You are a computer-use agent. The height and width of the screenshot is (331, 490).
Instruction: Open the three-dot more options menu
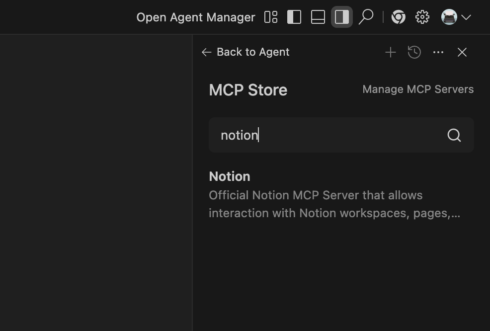click(x=438, y=52)
